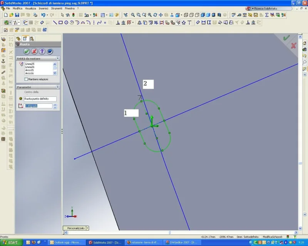This screenshot has width=308, height=246.
Task: Toggle the Sketch mode button
Action: (x=25, y=23)
